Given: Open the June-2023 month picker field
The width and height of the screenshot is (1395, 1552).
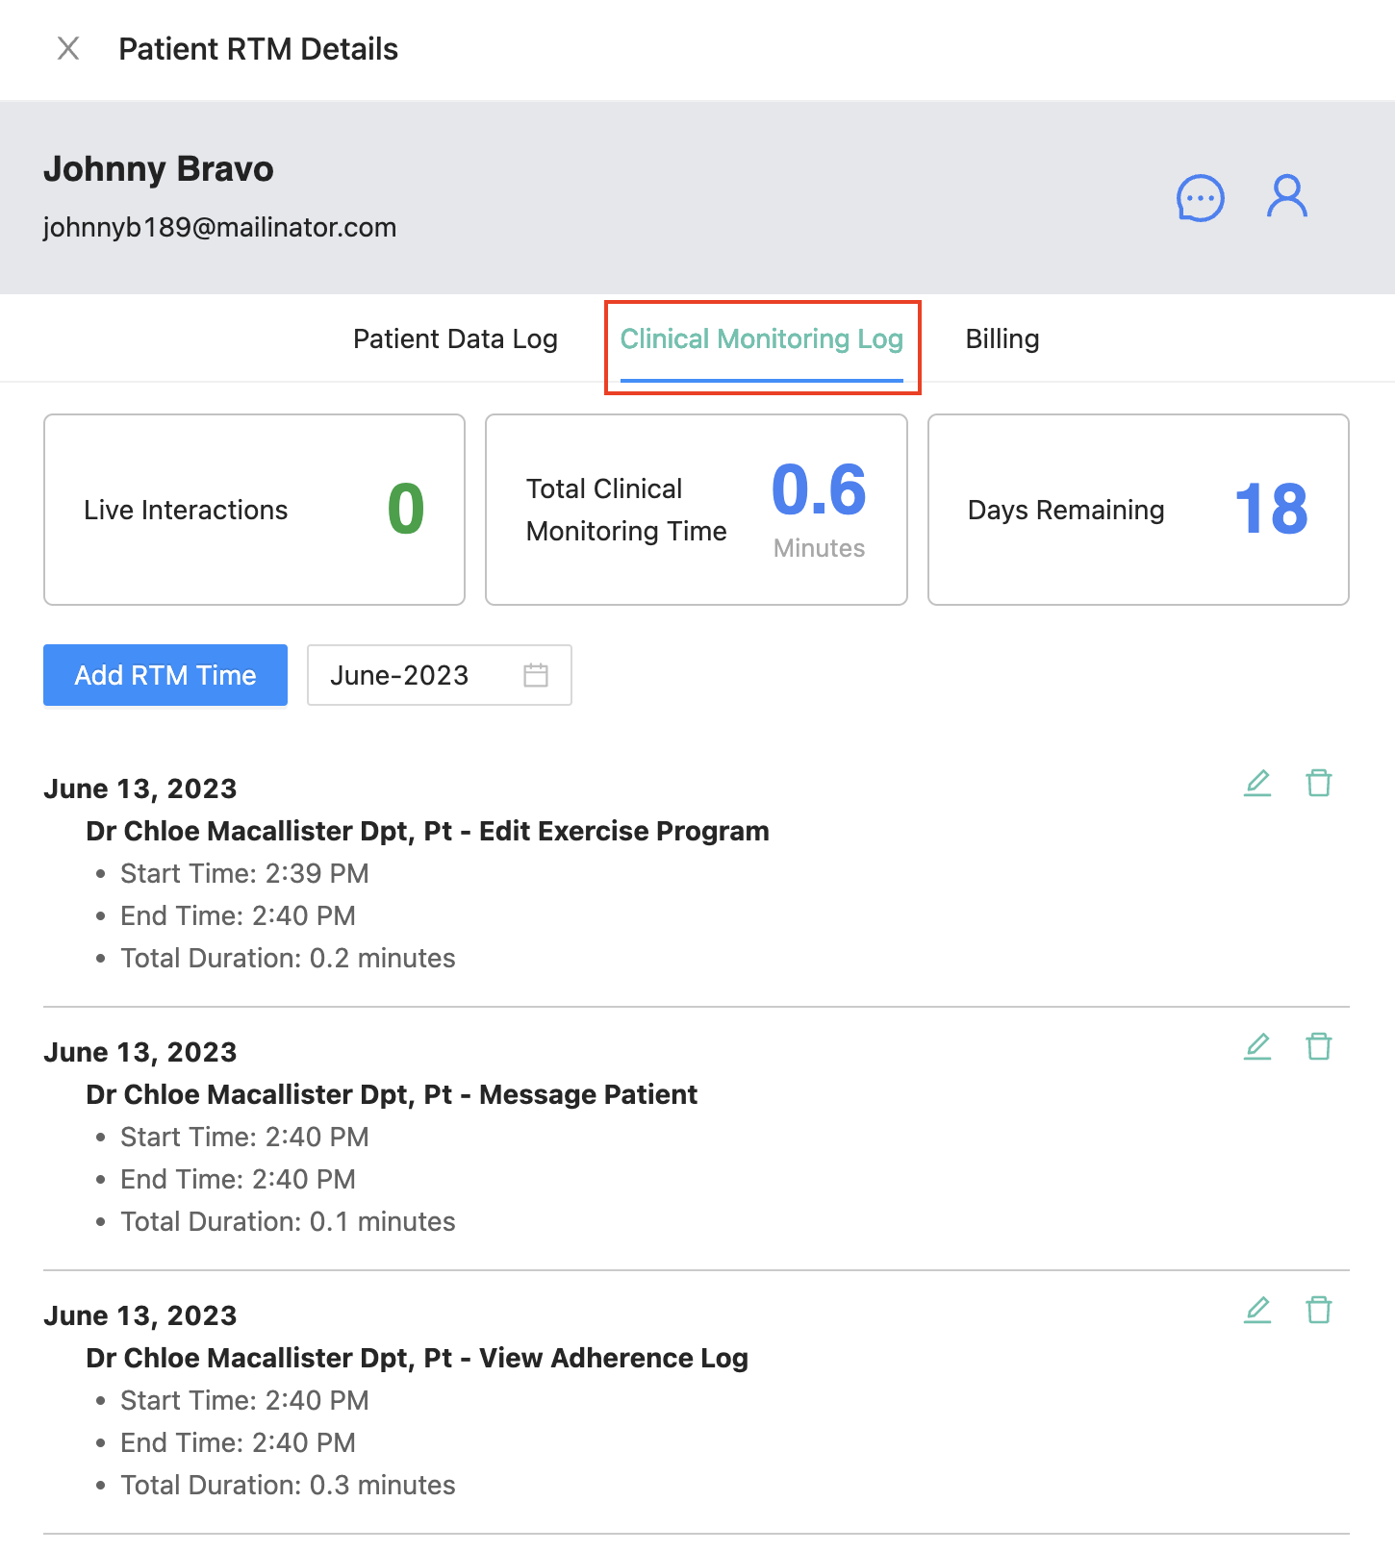Looking at the screenshot, I should pyautogui.click(x=414, y=675).
